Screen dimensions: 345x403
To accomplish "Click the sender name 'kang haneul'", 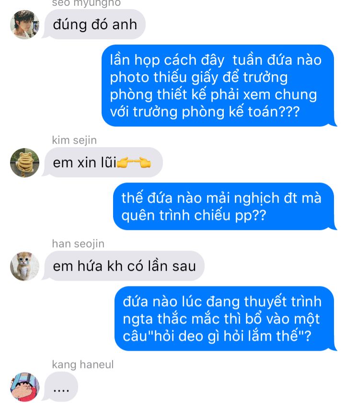I will coord(83,365).
